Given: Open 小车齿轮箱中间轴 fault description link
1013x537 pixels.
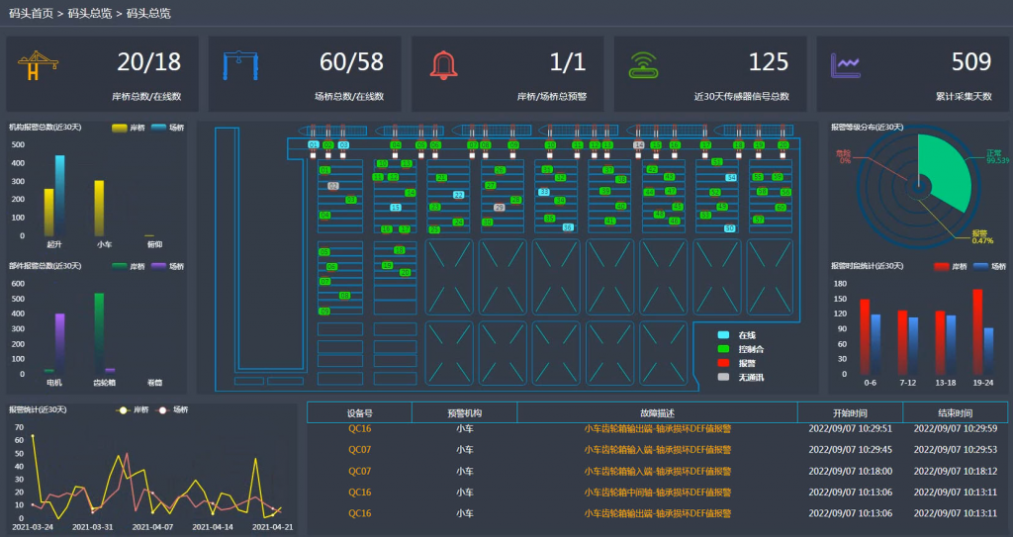Looking at the screenshot, I should click(x=657, y=492).
